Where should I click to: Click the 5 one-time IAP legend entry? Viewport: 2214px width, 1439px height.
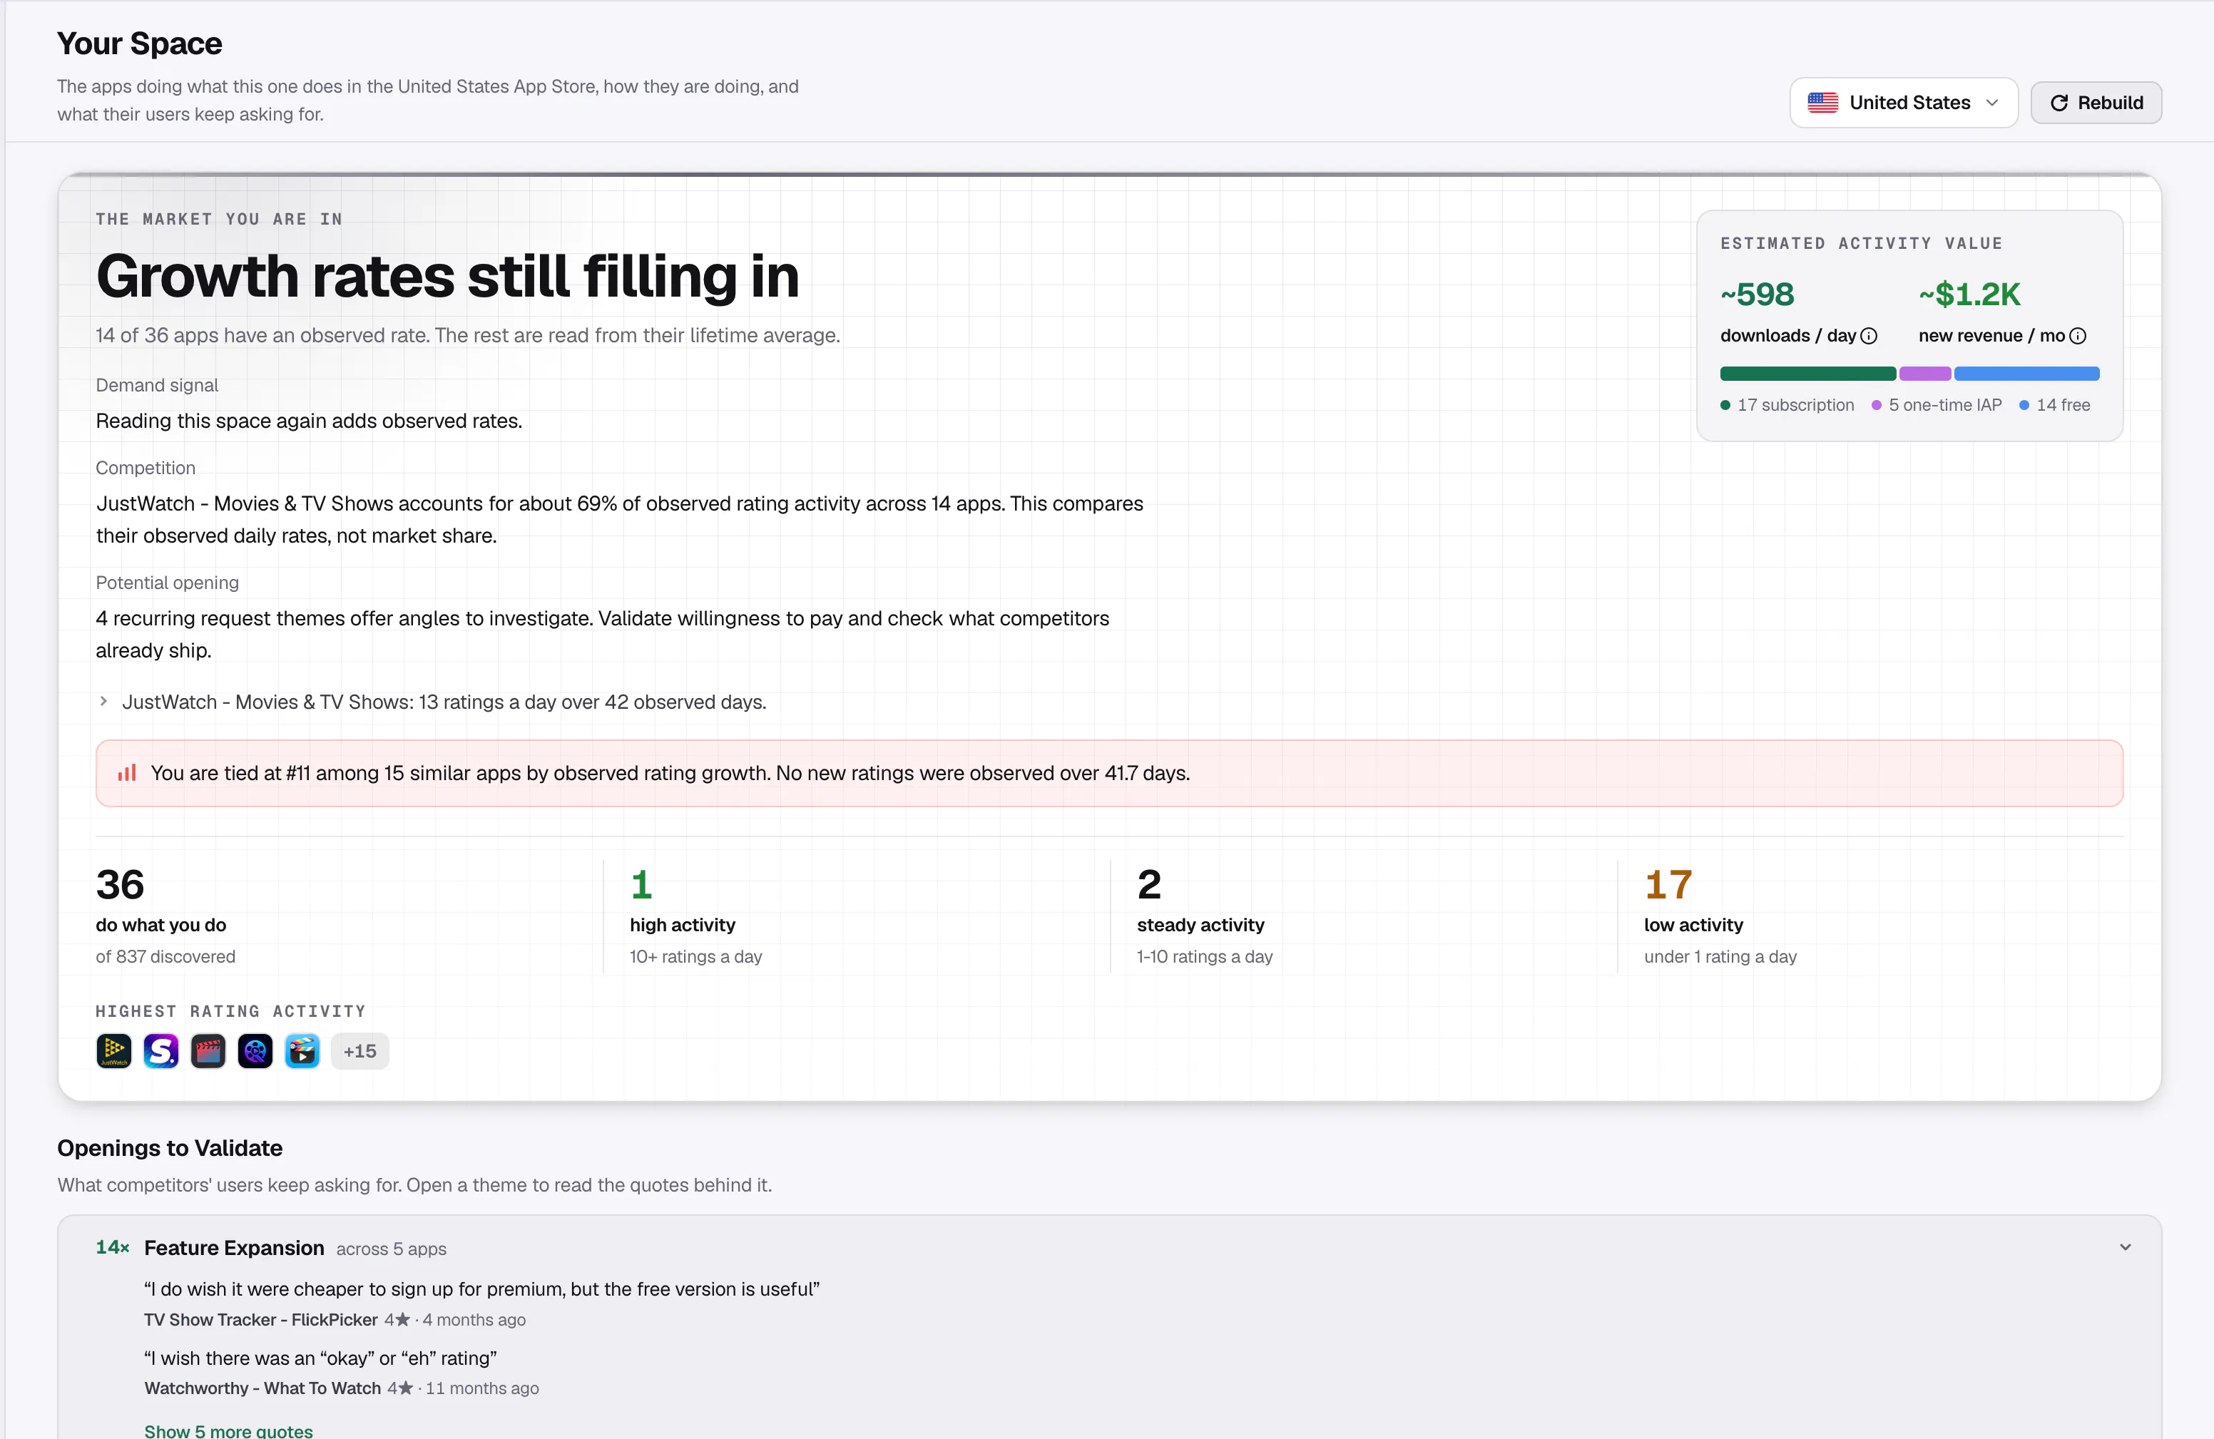pos(1936,406)
